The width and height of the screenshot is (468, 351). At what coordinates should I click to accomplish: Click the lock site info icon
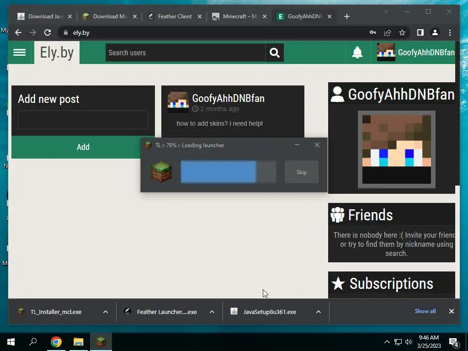66,32
